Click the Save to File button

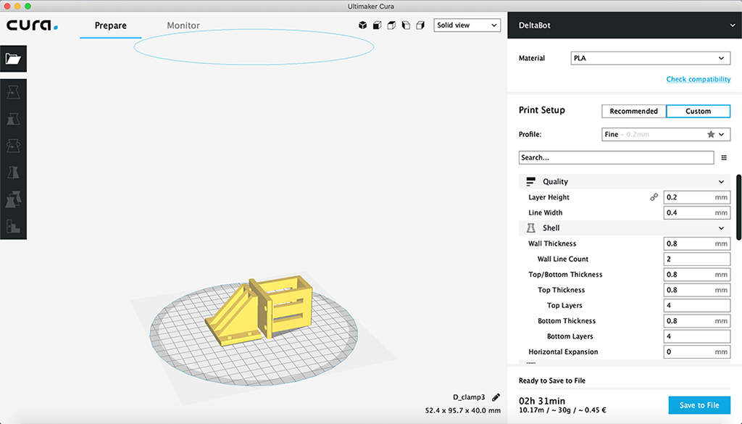[699, 405]
